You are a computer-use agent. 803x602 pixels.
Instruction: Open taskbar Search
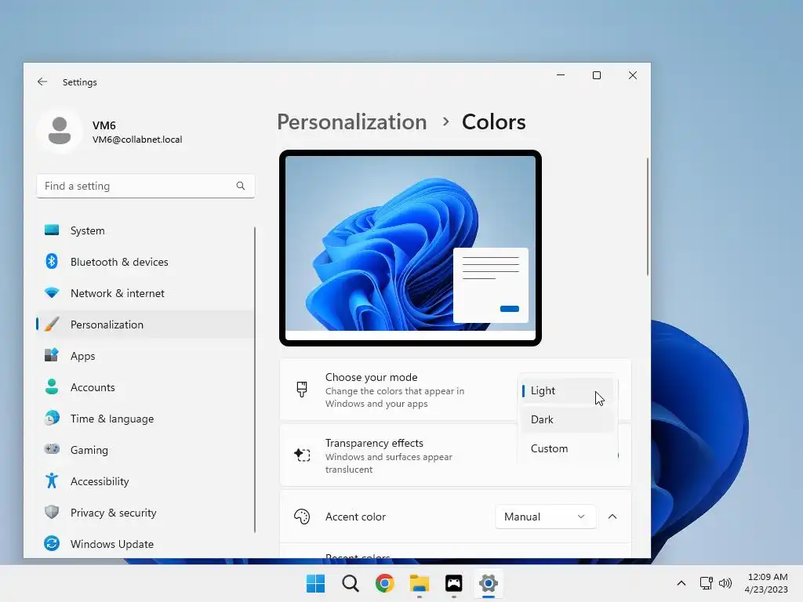click(x=351, y=583)
